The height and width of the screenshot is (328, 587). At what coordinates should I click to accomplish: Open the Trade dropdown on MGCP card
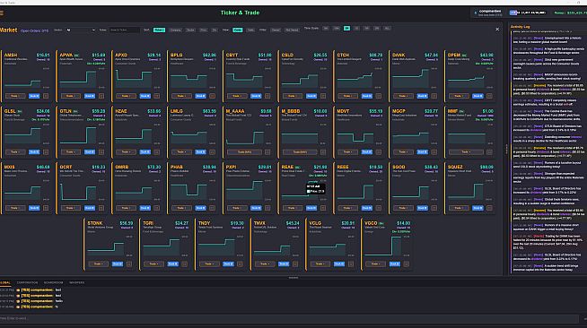click(403, 152)
